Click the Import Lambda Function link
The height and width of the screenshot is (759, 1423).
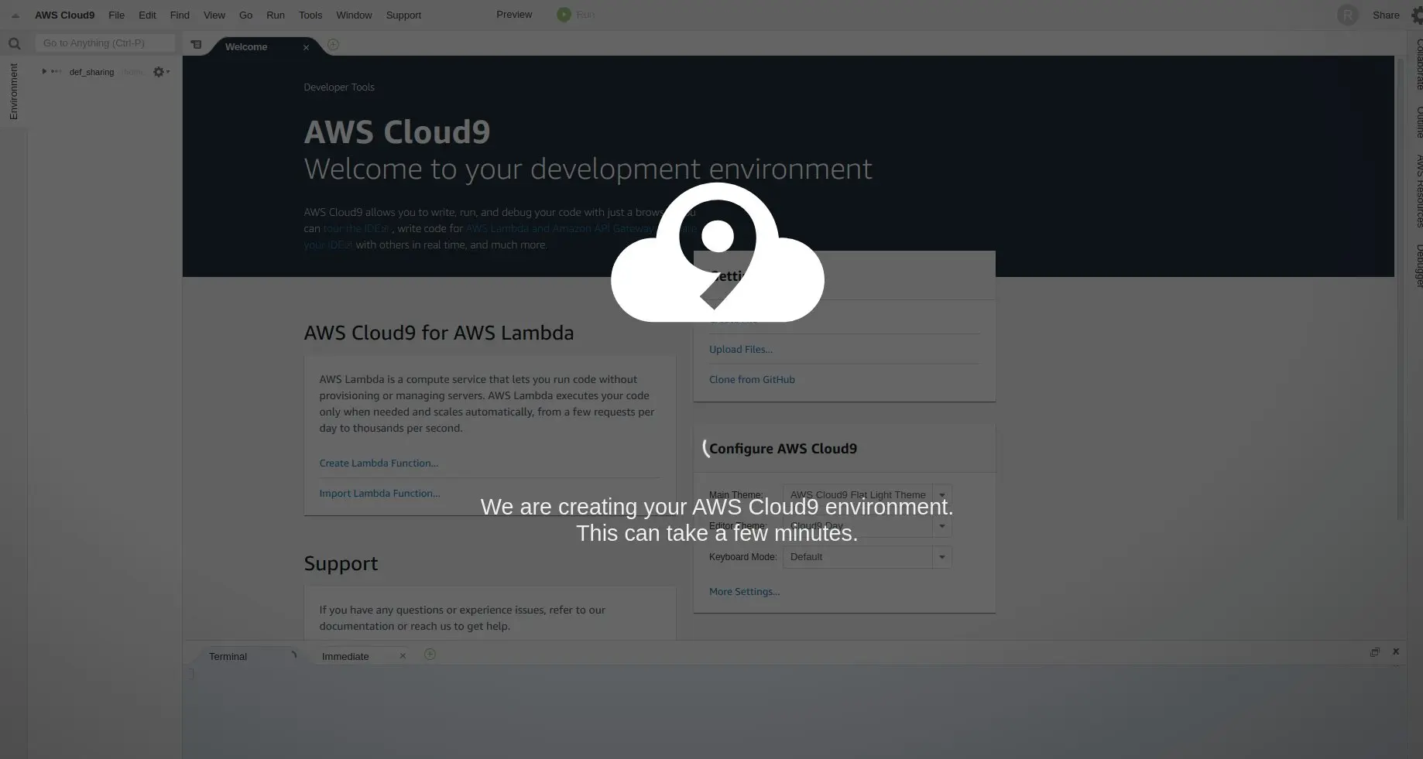coord(379,493)
